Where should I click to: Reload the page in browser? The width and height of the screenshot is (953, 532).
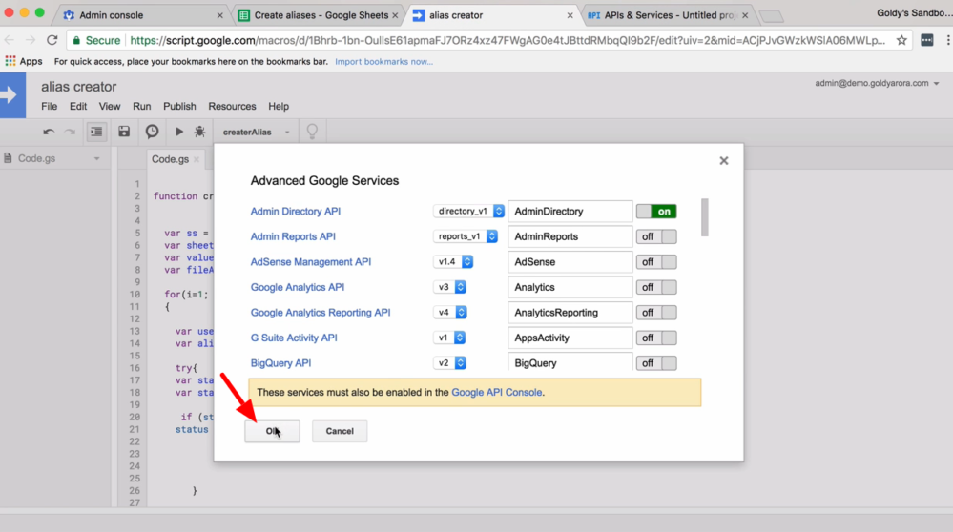[x=52, y=40]
